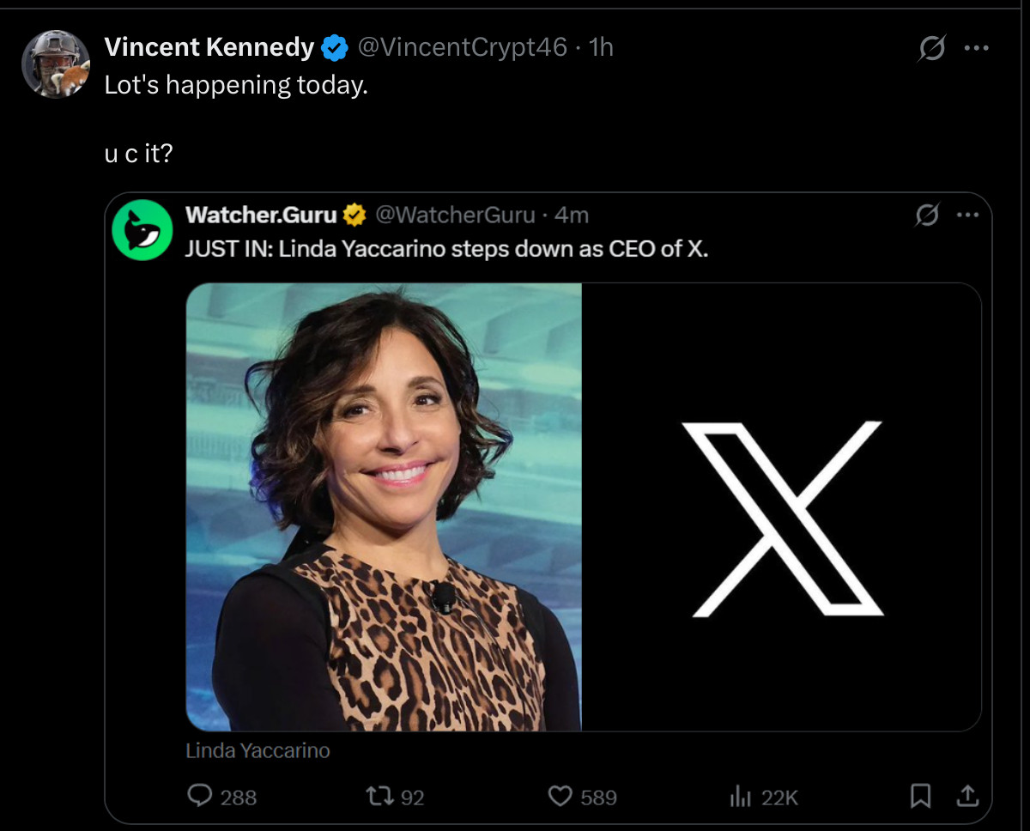
Task: Click the Watcher.Guru profile avatar
Action: 142,229
